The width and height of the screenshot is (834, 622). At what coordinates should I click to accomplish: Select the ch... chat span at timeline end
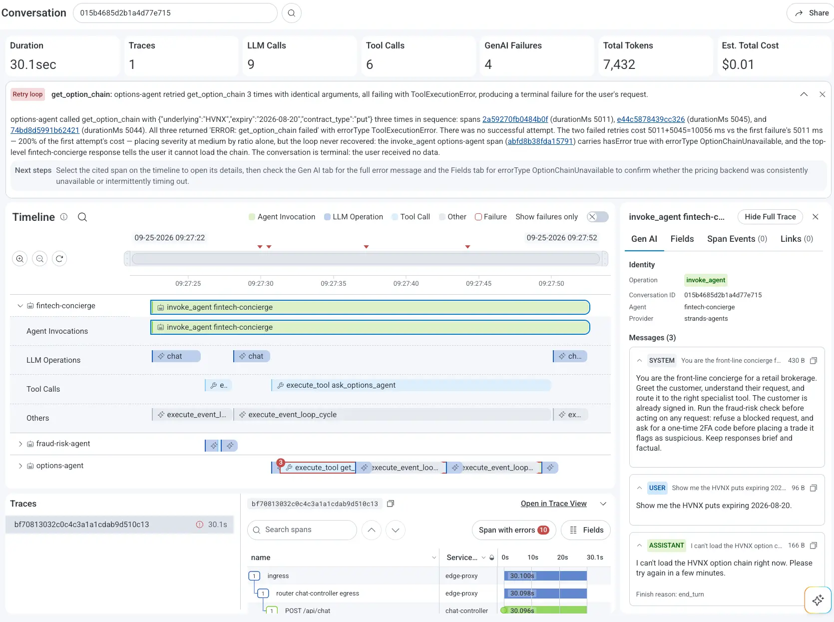click(x=570, y=356)
